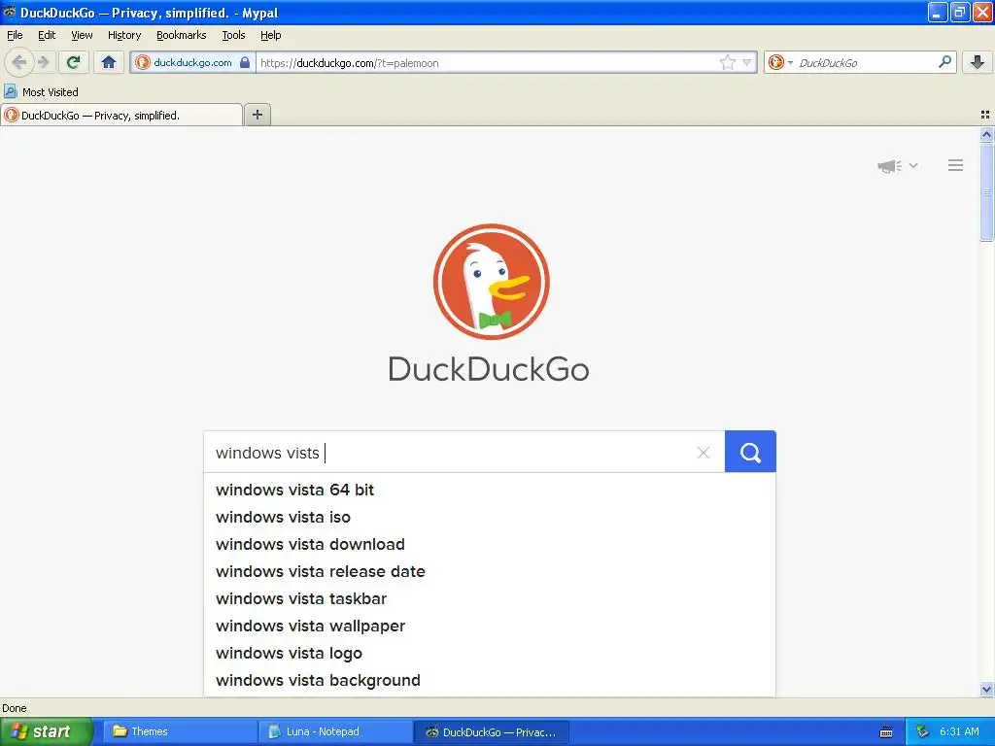Click the list all tabs icon
Viewport: 995px width, 746px height.
(x=985, y=115)
